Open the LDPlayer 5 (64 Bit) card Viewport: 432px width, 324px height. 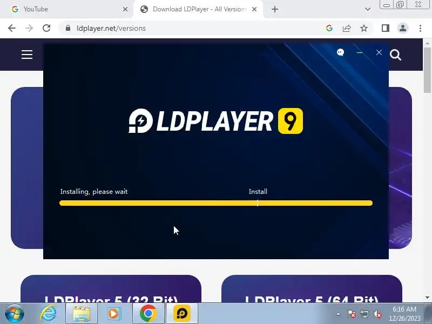(x=312, y=288)
